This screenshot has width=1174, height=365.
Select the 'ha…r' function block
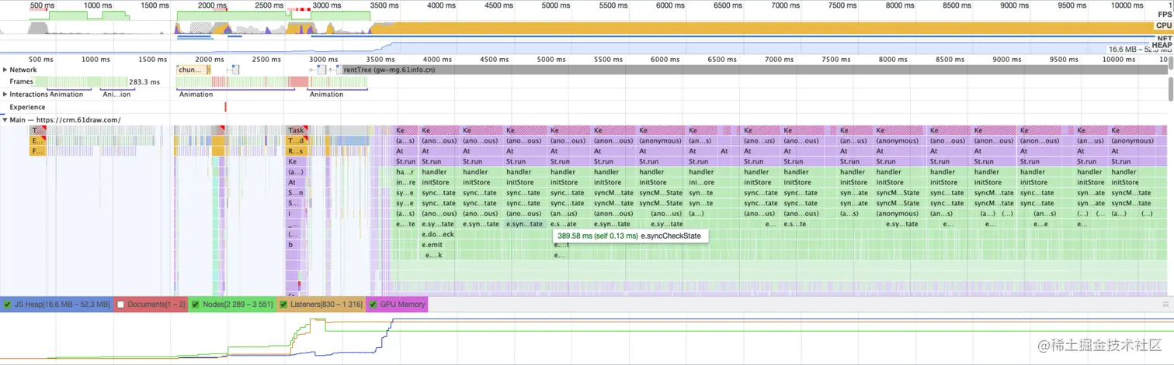click(406, 172)
